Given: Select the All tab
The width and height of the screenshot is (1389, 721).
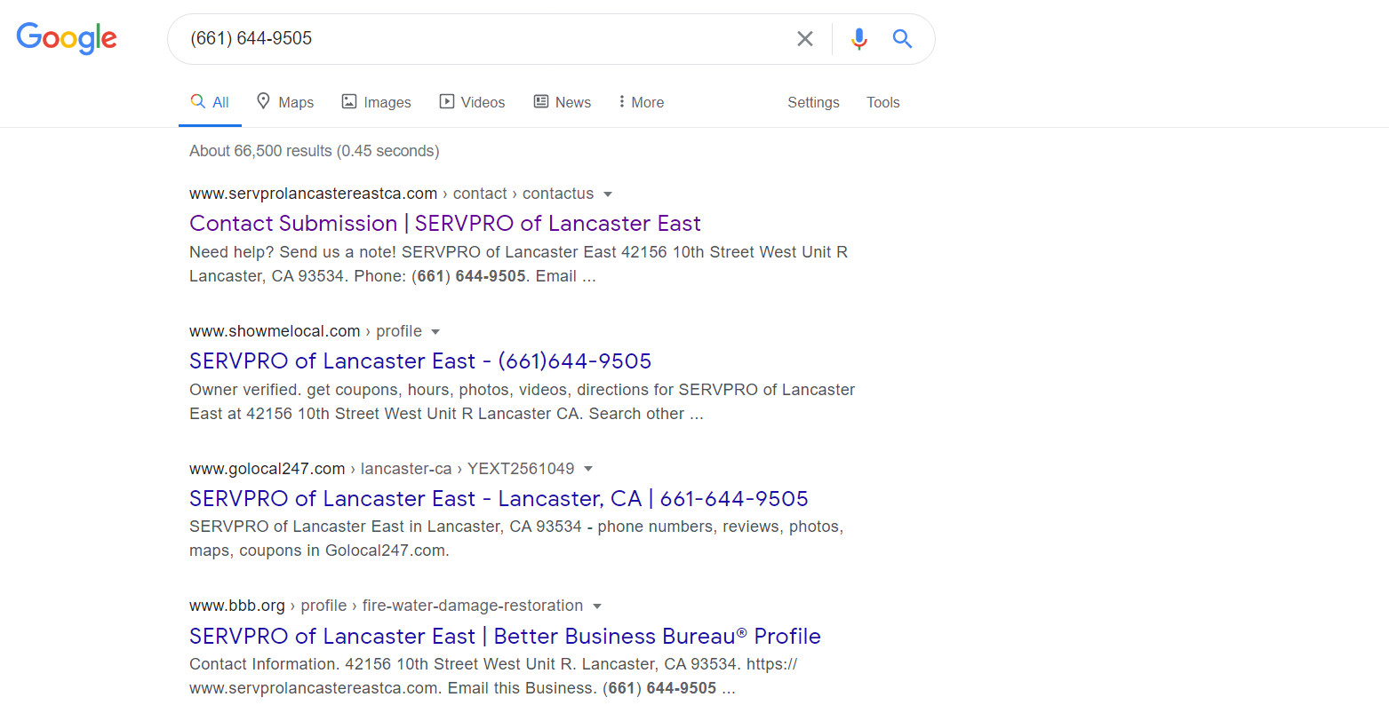Looking at the screenshot, I should (x=210, y=102).
